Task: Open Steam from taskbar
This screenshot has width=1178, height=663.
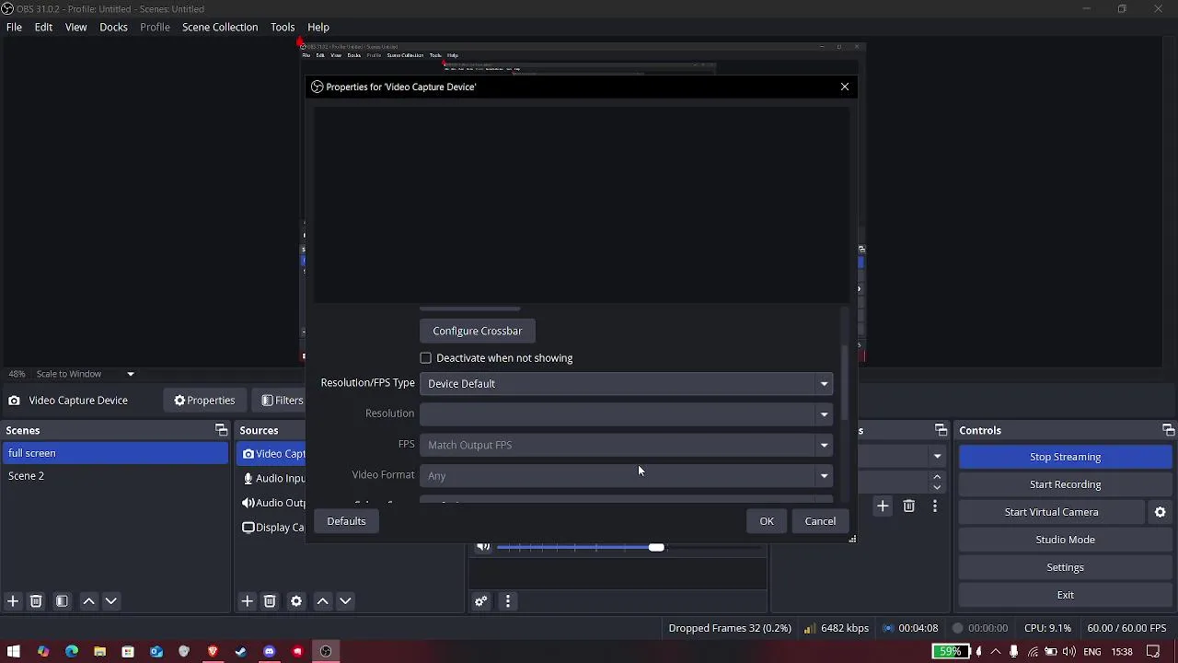Action: coord(241,652)
